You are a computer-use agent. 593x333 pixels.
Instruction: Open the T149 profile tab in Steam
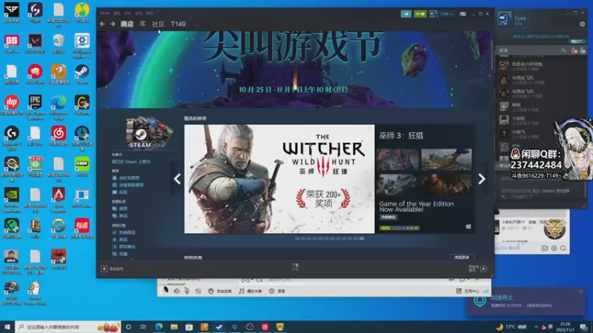[178, 24]
